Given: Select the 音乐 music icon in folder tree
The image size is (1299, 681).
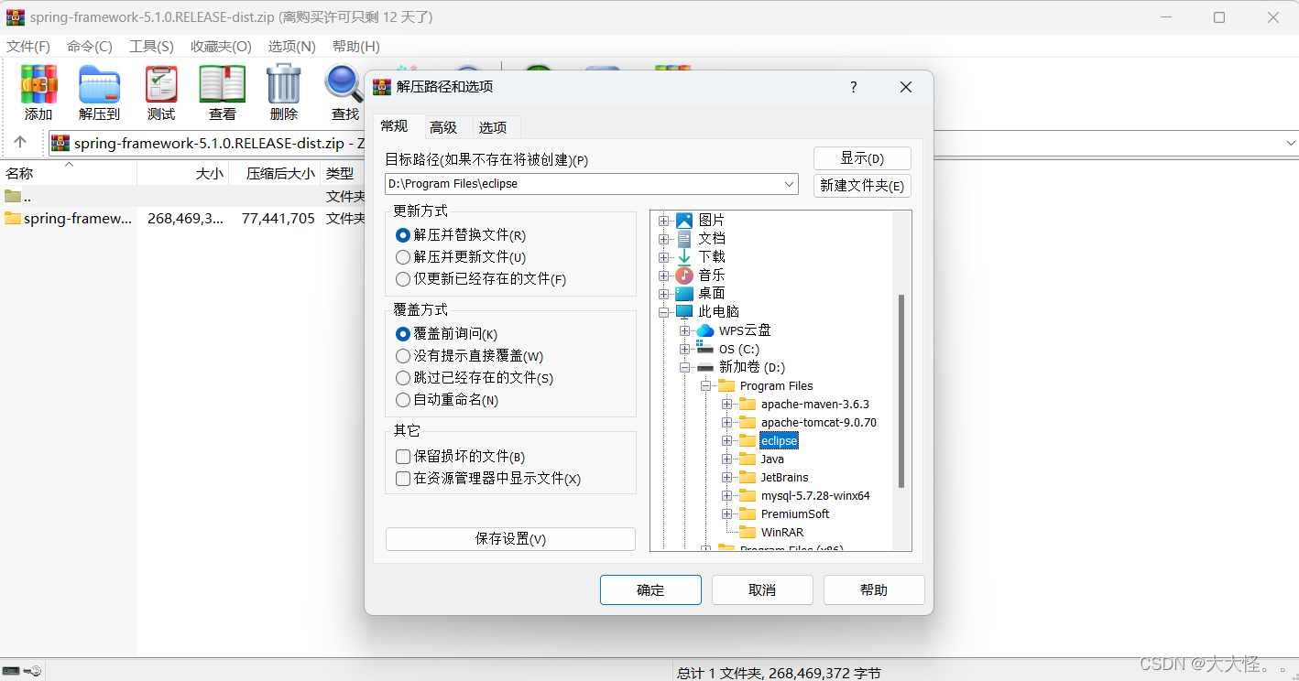Looking at the screenshot, I should (684, 275).
